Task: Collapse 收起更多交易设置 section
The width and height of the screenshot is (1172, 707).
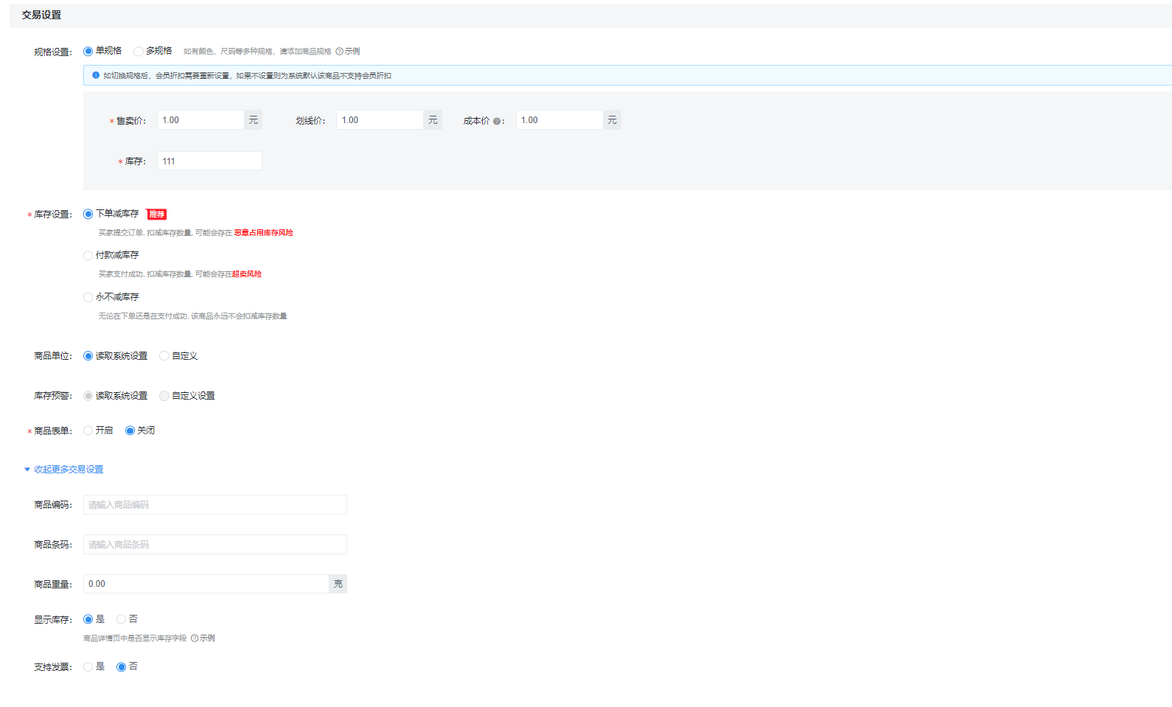Action: tap(64, 470)
